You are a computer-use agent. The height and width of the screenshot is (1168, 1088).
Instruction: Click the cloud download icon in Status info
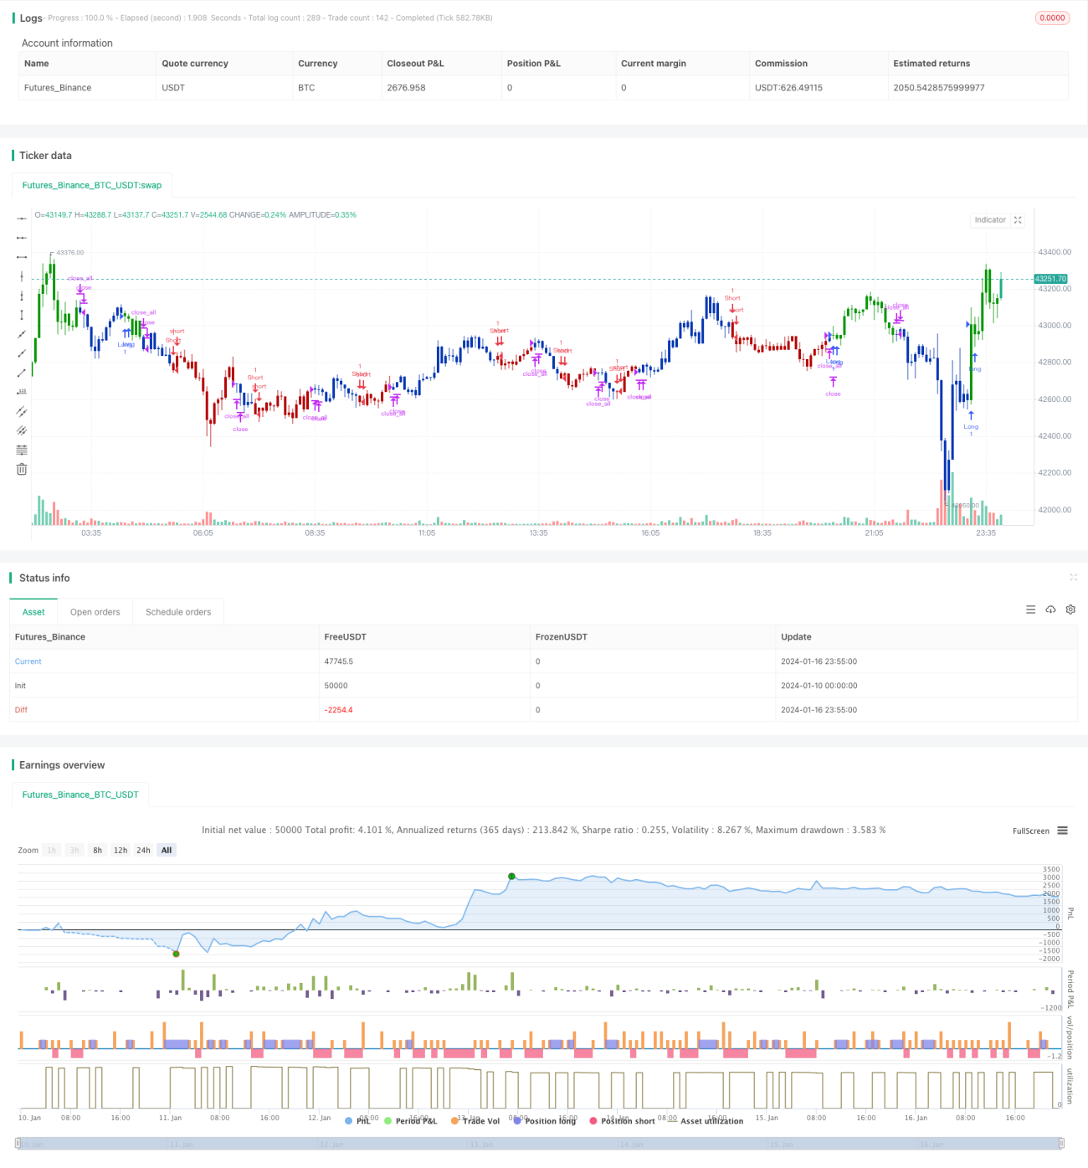tap(1050, 610)
